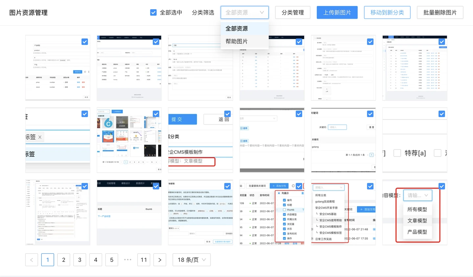Go to the previous page arrow
The image size is (473, 277).
point(32,260)
